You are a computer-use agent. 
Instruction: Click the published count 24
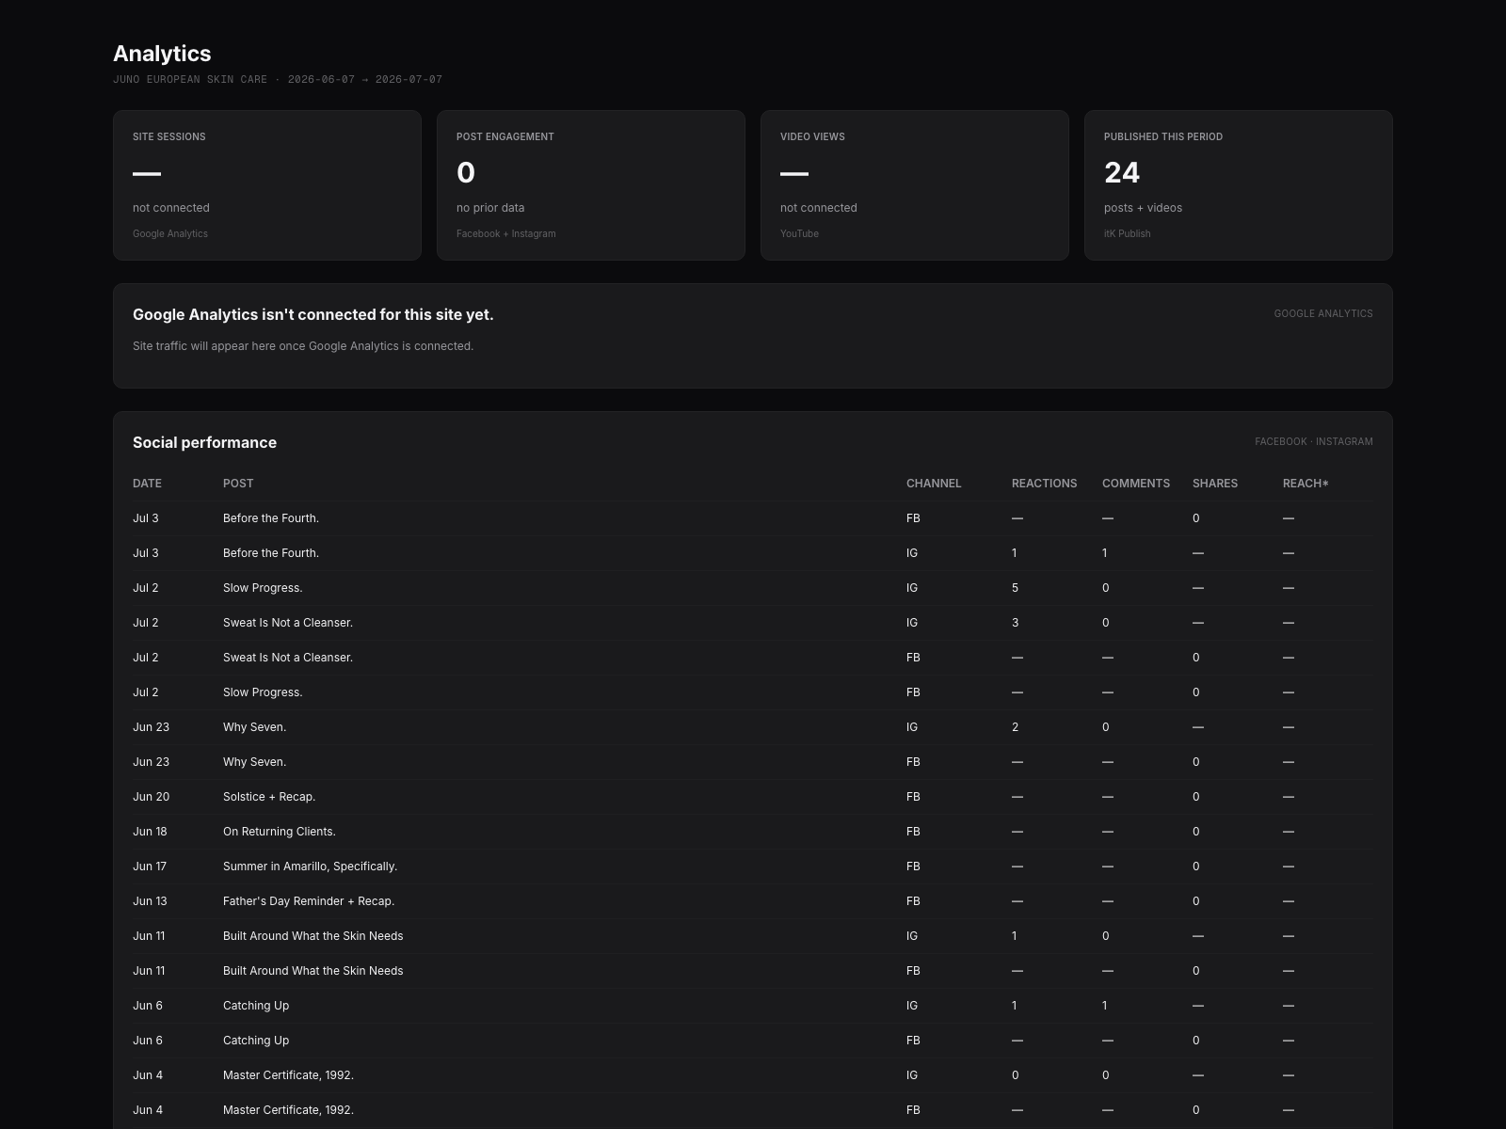1122,172
